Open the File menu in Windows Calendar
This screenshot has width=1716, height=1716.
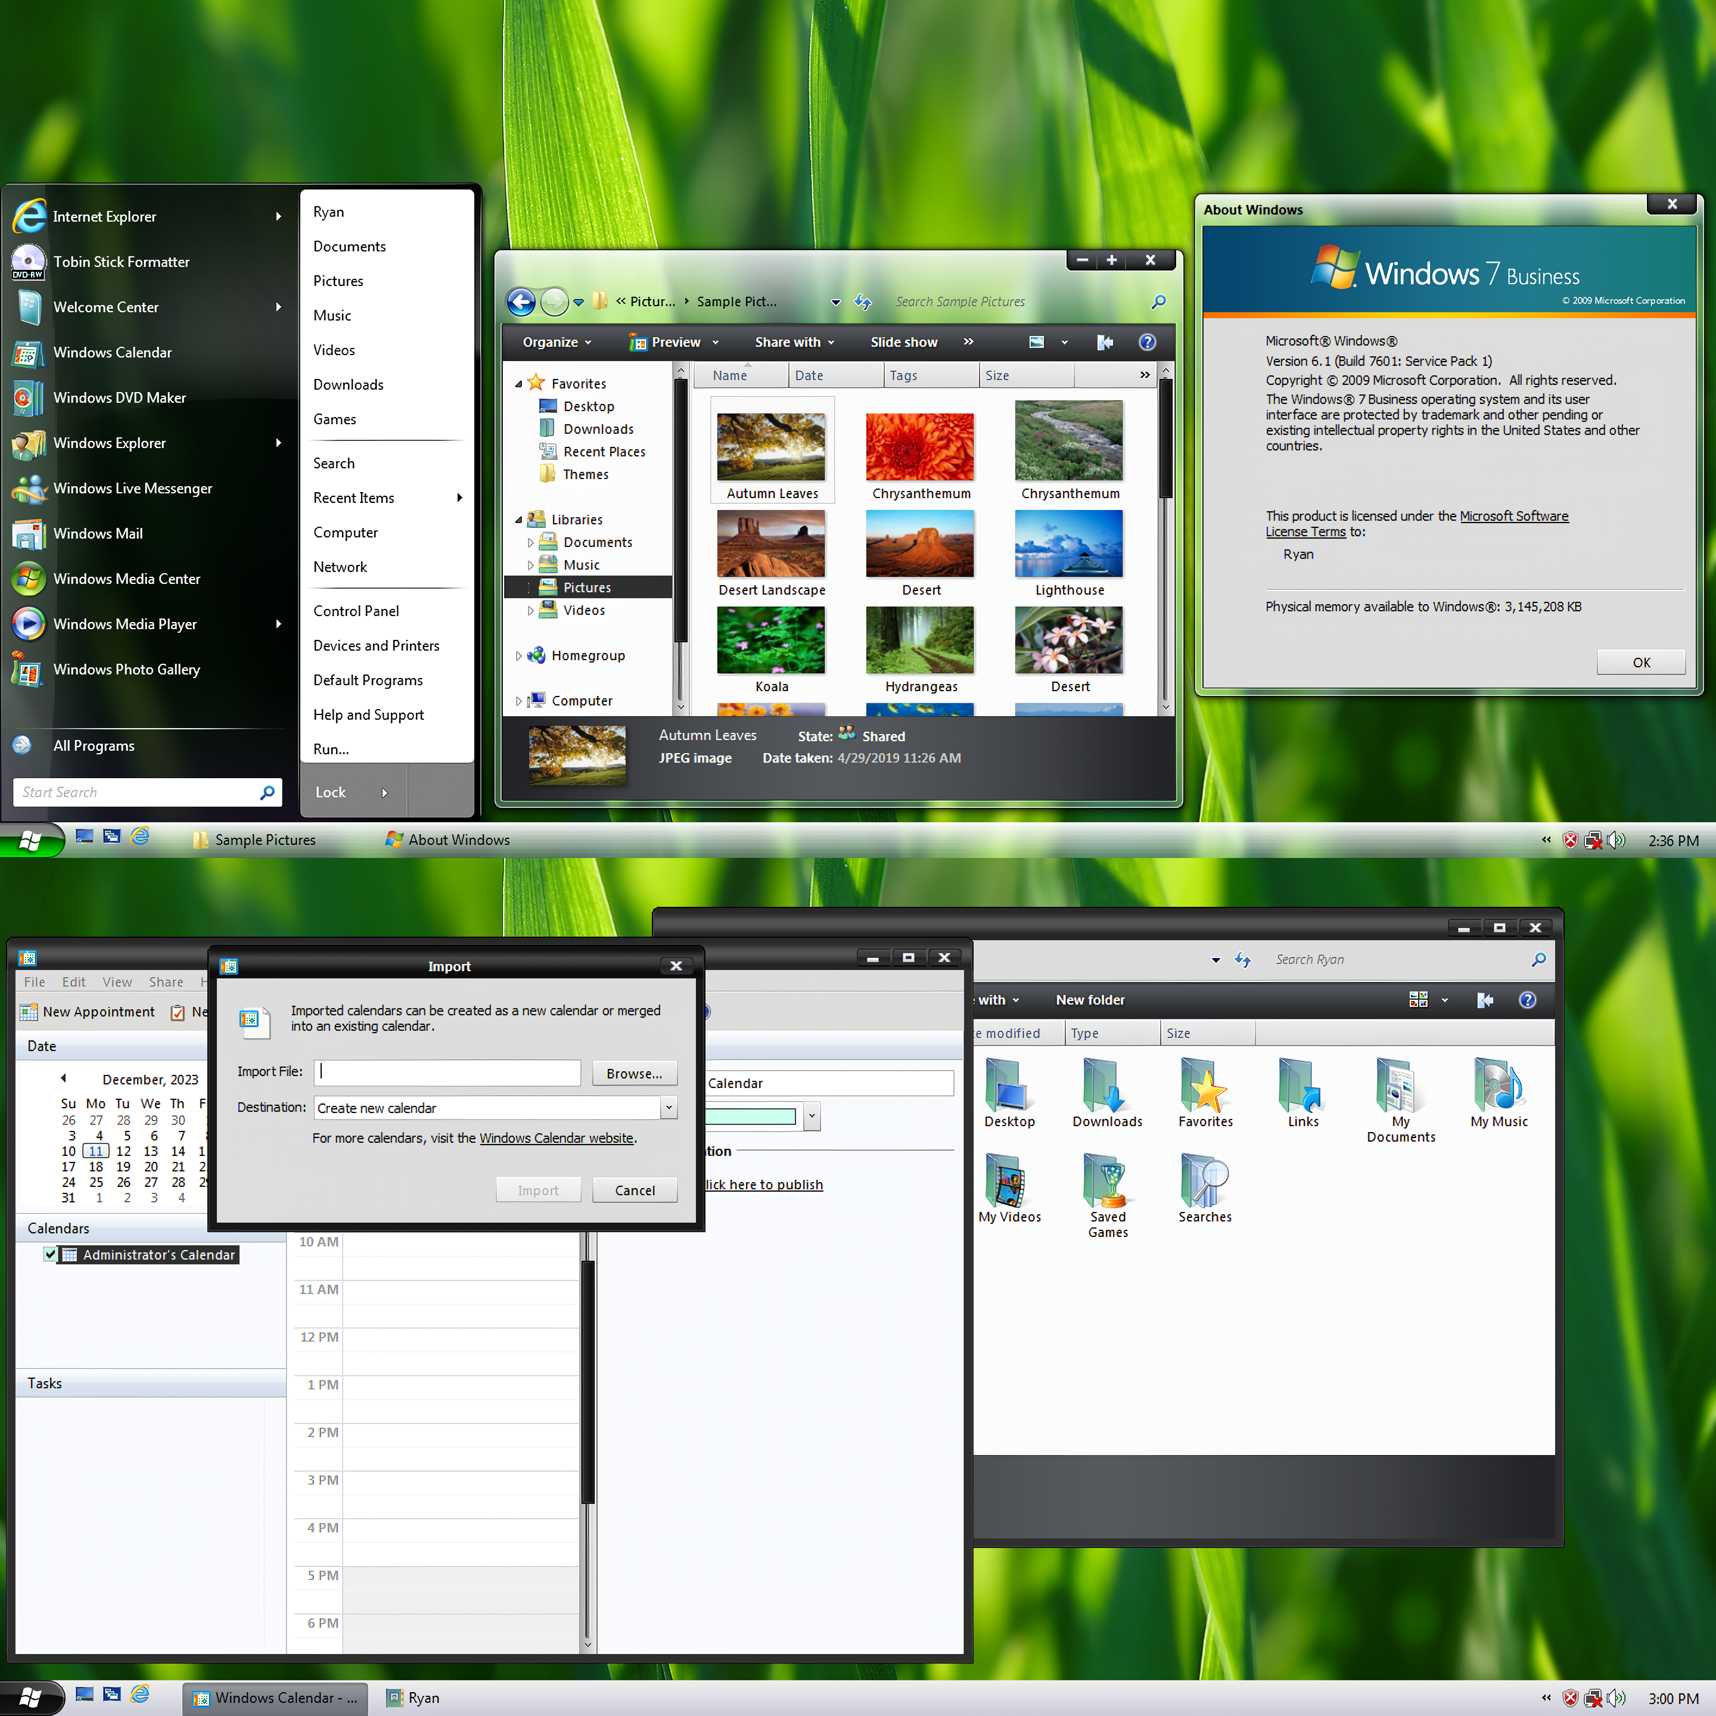pos(35,981)
